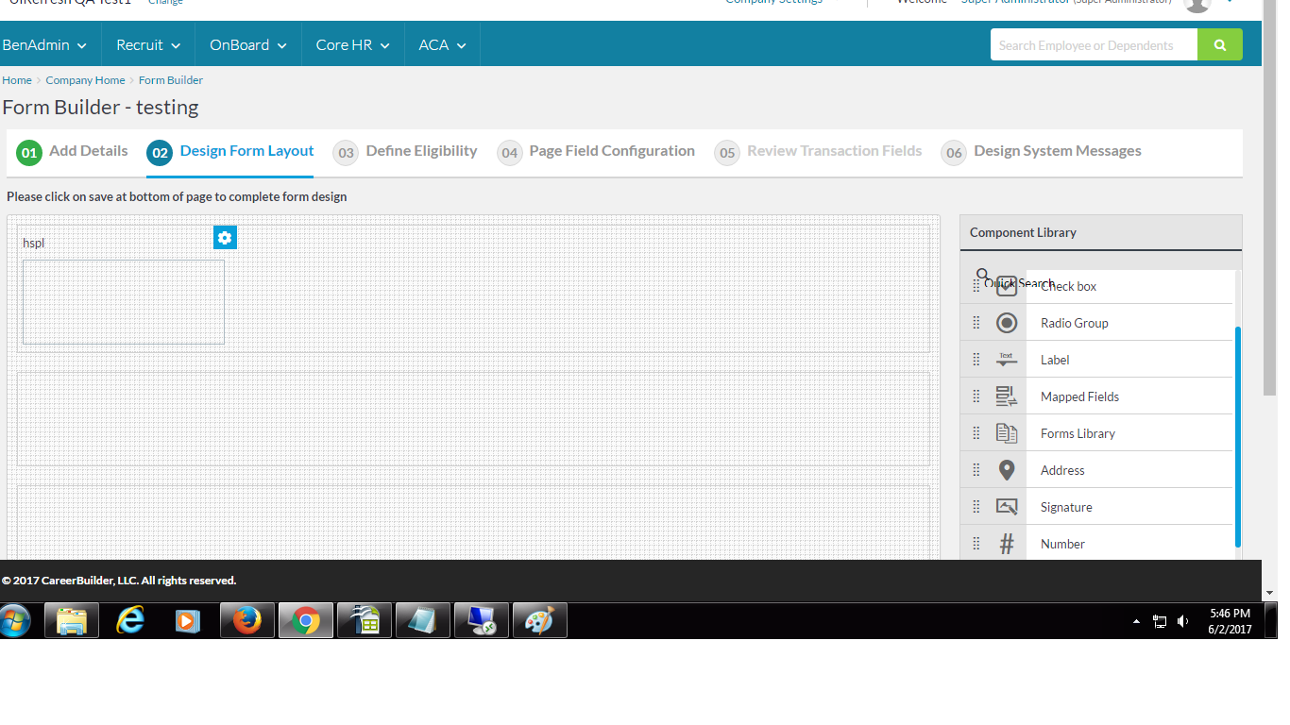
Task: Click the Forms Library component icon
Action: click(1007, 433)
